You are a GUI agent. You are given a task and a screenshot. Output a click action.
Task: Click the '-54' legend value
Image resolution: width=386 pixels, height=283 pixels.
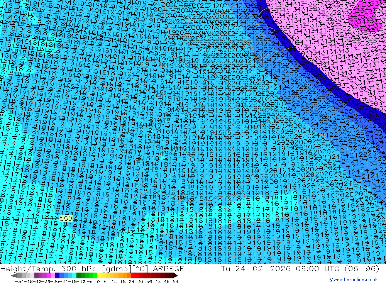click(19, 281)
